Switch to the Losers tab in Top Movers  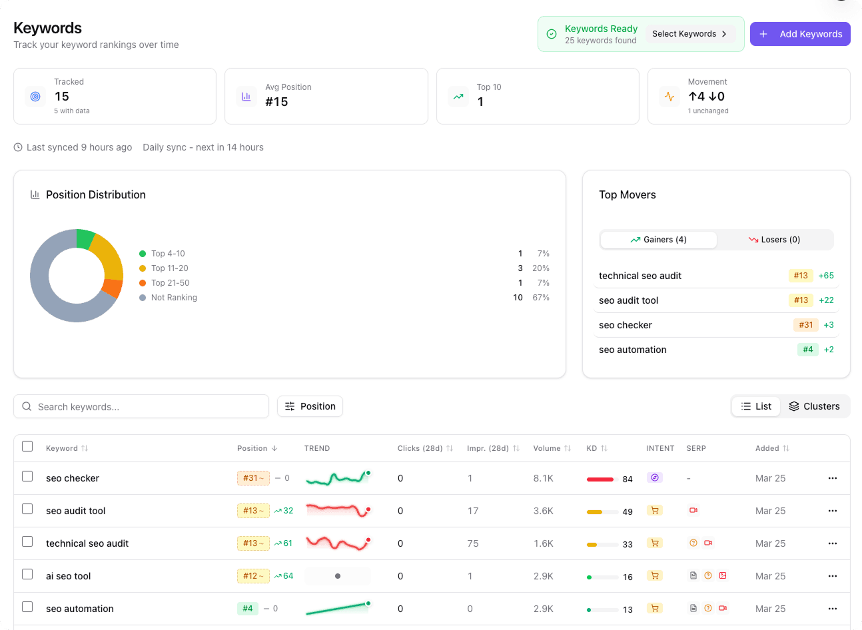pyautogui.click(x=775, y=239)
